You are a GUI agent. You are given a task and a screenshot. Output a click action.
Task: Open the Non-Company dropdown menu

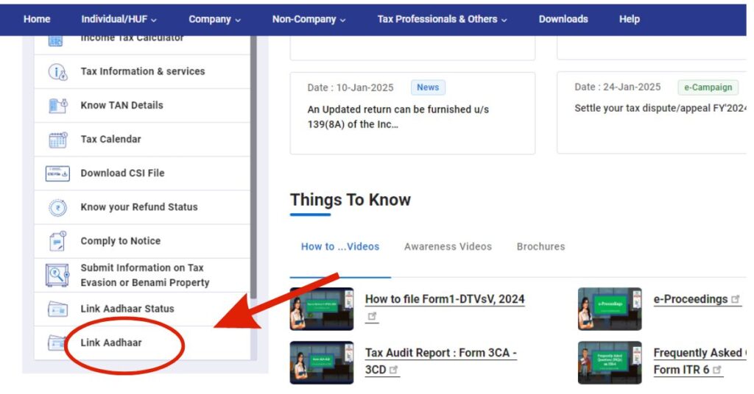(x=309, y=19)
